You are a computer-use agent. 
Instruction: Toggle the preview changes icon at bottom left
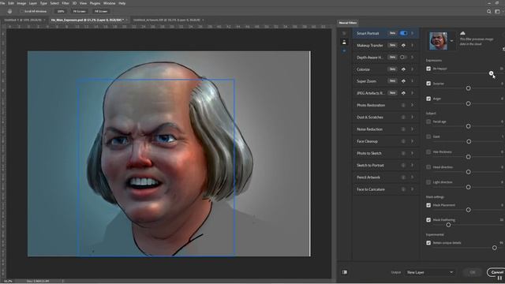click(345, 272)
